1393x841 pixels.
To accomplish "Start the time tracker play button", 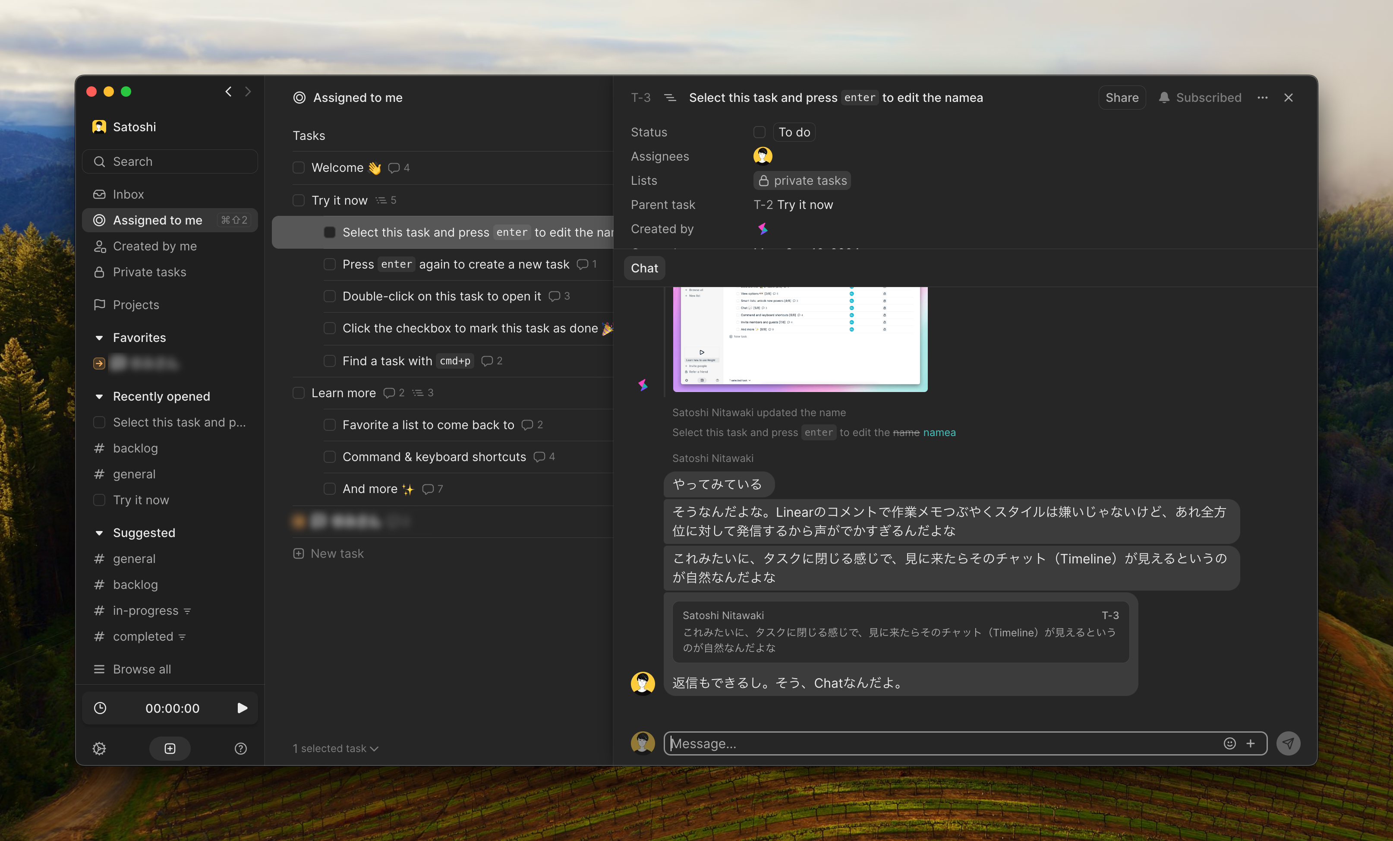I will 242,708.
